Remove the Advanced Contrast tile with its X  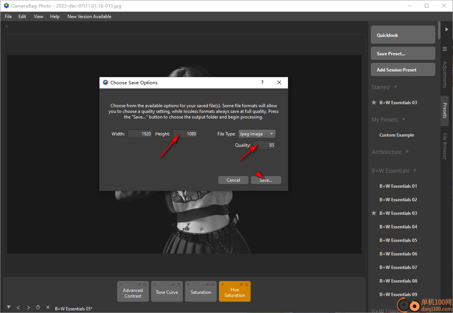point(121,284)
